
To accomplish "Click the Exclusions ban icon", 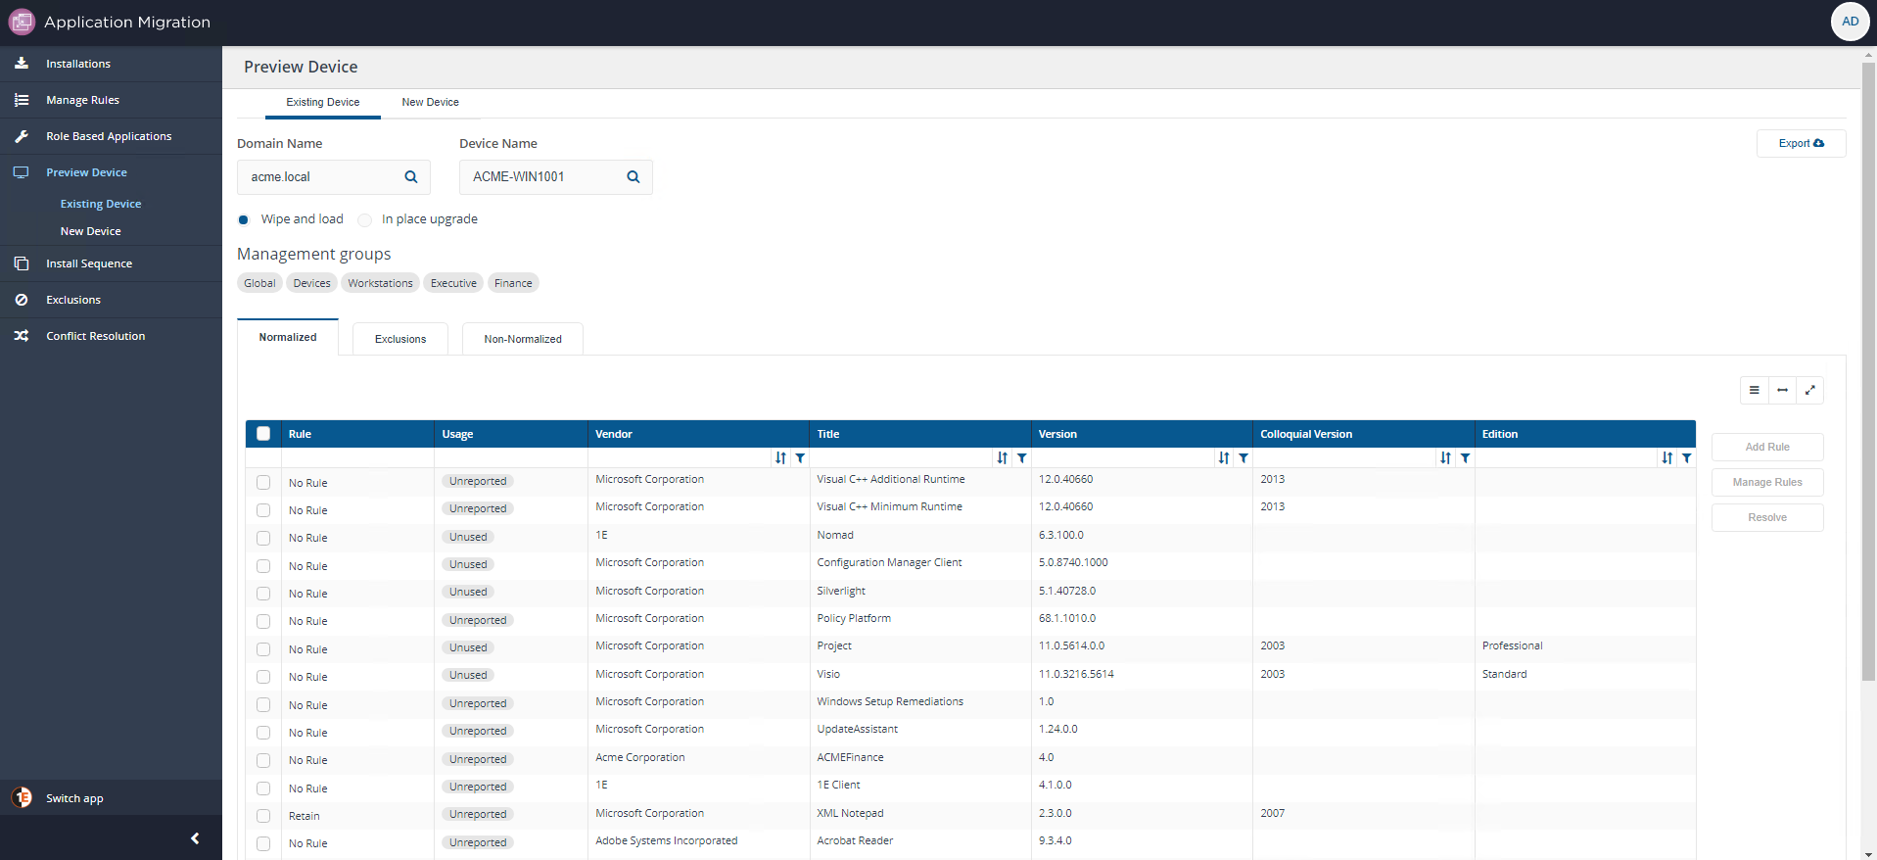I will point(22,300).
